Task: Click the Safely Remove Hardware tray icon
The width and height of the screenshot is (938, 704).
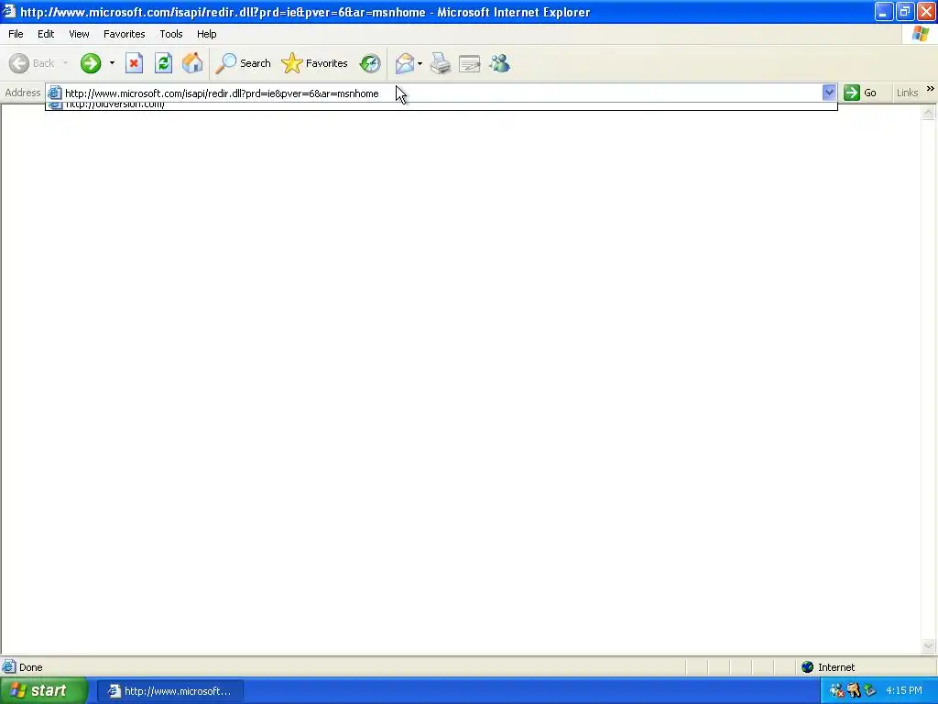Action: point(870,691)
